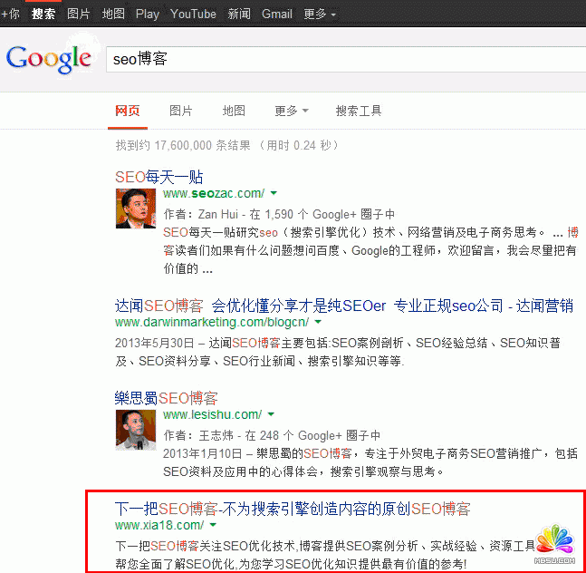Click the Google logo
Viewport: 586px width, 573px height.
[49, 59]
